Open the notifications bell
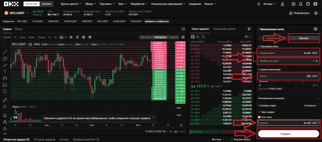This screenshot has height=142, width=322. coord(301,4)
